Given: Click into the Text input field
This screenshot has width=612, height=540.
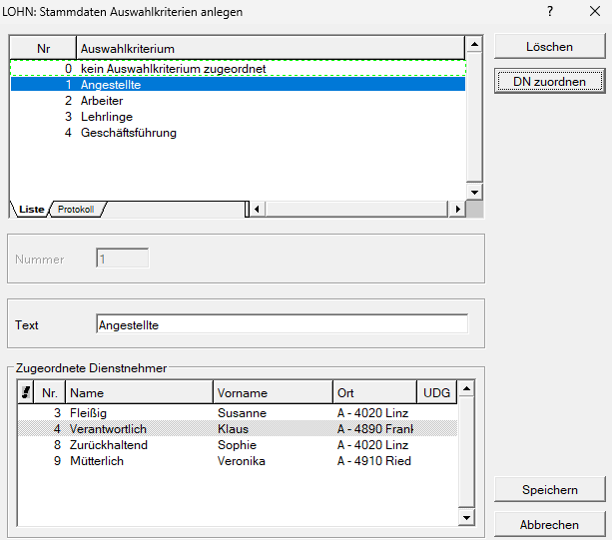Looking at the screenshot, I should pos(282,324).
